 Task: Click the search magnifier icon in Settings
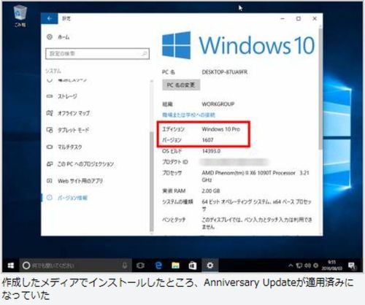click(145, 54)
